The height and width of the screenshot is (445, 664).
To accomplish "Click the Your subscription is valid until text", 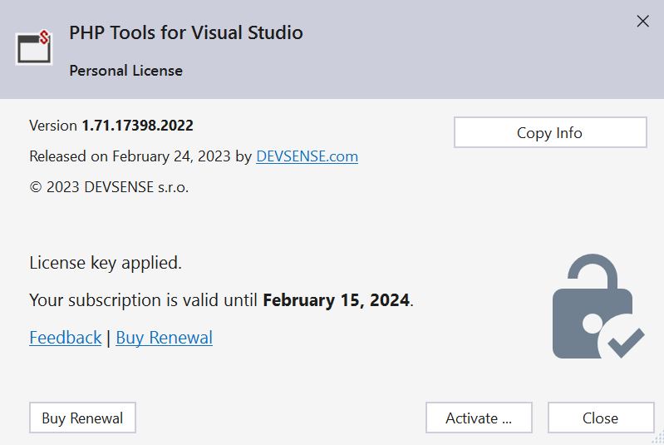I will click(144, 300).
